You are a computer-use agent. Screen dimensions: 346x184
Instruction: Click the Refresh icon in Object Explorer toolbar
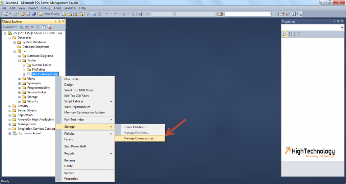[x=43, y=27]
